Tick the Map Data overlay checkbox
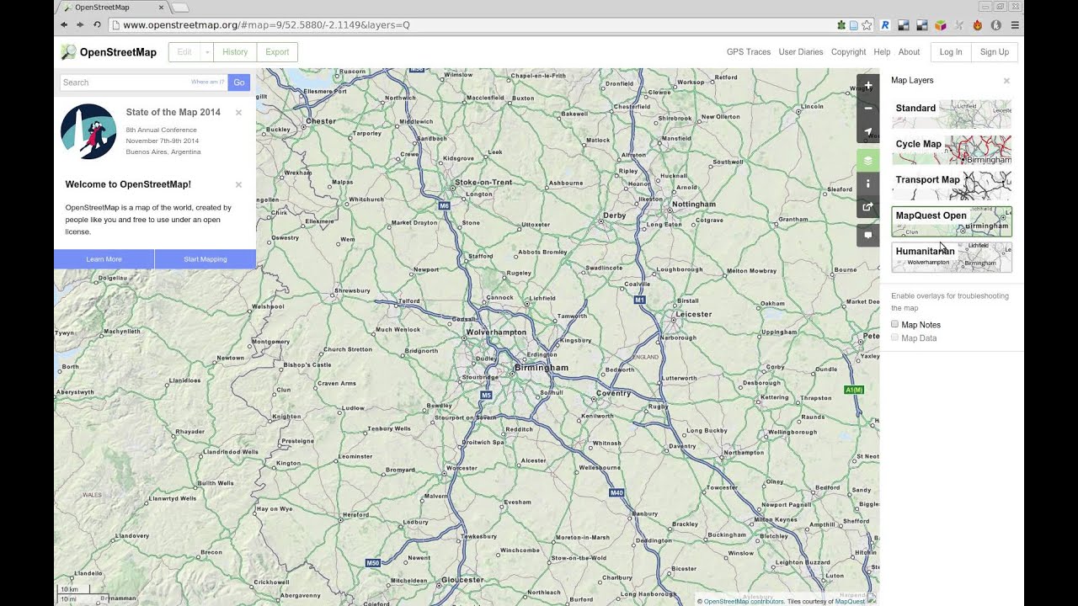Viewport: 1078px width, 606px height. 895,338
